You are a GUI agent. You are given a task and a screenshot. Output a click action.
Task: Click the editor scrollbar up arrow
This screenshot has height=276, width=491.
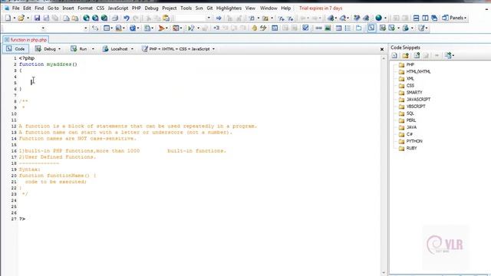click(x=384, y=58)
